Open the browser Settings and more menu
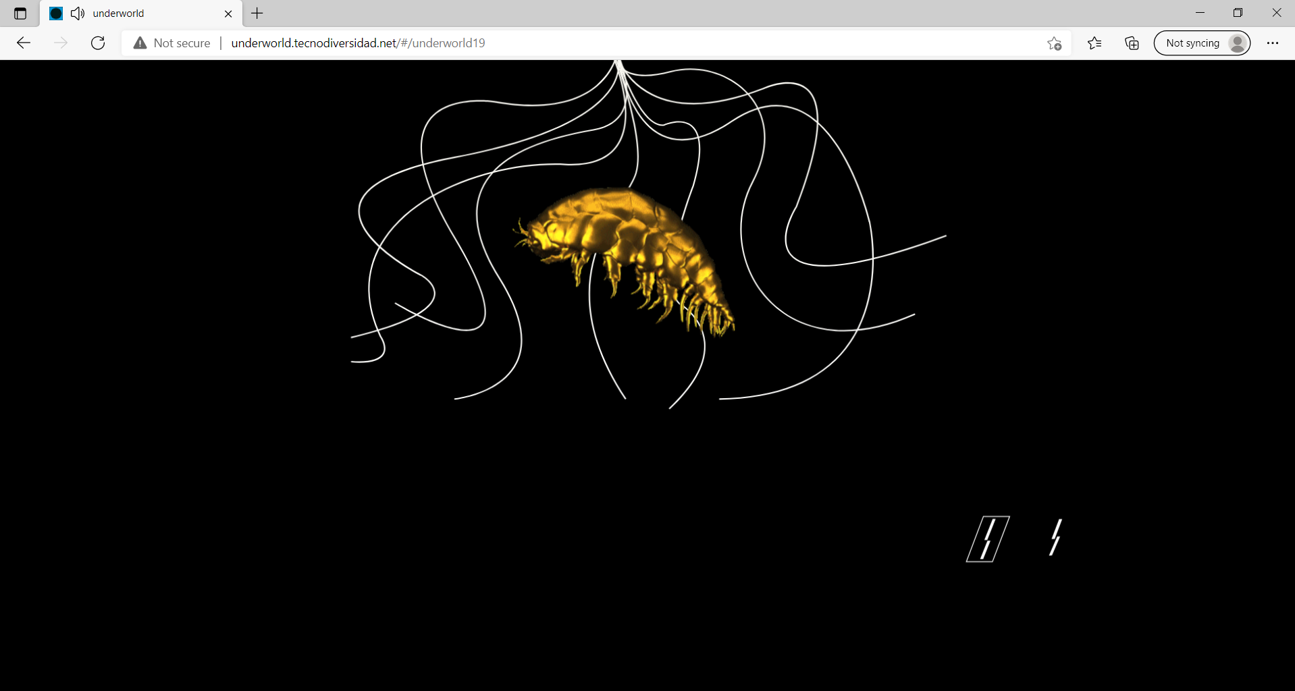1295x691 pixels. coord(1273,43)
